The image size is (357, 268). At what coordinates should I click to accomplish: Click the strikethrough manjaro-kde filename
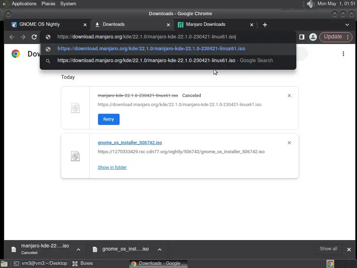[x=138, y=96]
